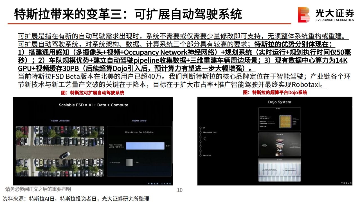Click the D1 Chip image card
This screenshot has width=360, height=202.
pyautogui.click(x=280, y=119)
